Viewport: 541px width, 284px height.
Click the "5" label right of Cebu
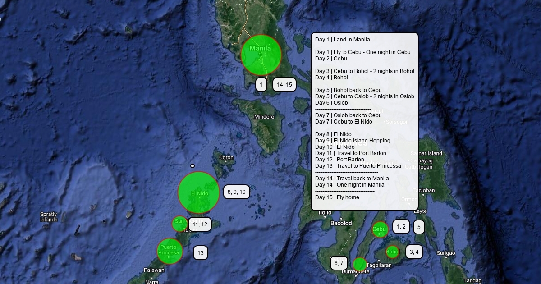click(419, 227)
